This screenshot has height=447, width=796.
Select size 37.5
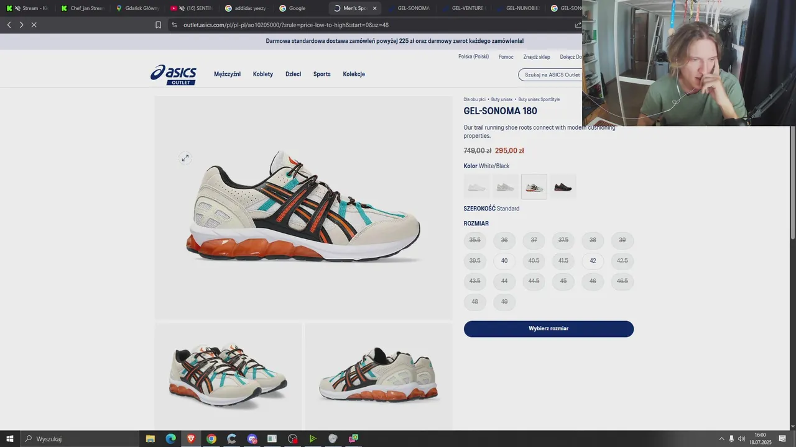[x=563, y=240]
